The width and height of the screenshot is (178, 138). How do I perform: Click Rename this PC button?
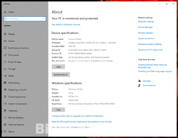click(x=61, y=75)
